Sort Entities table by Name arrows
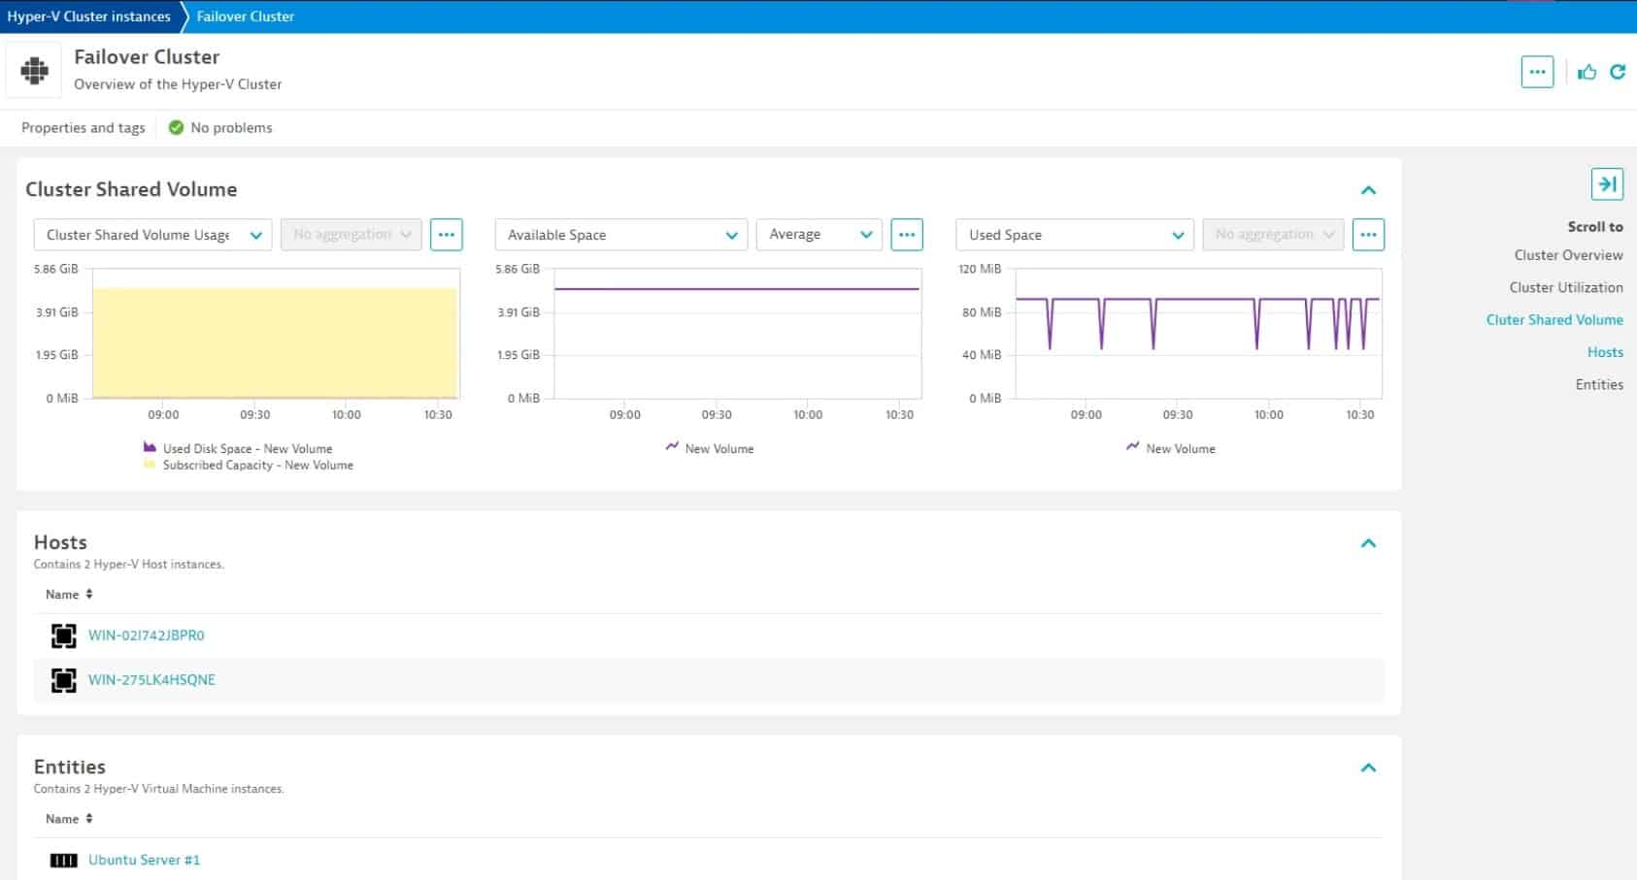Screen dimensions: 1637x880 tap(89, 819)
